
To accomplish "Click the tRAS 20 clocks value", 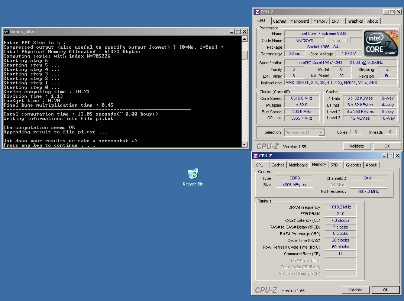I will (x=340, y=240).
